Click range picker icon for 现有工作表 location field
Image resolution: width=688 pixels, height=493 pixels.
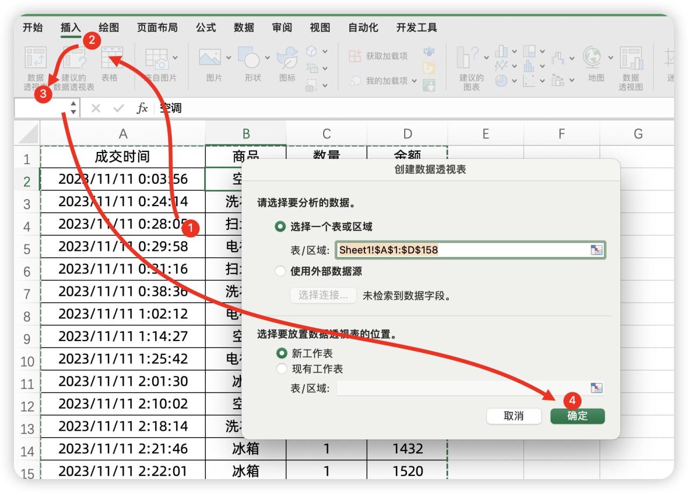(x=596, y=388)
